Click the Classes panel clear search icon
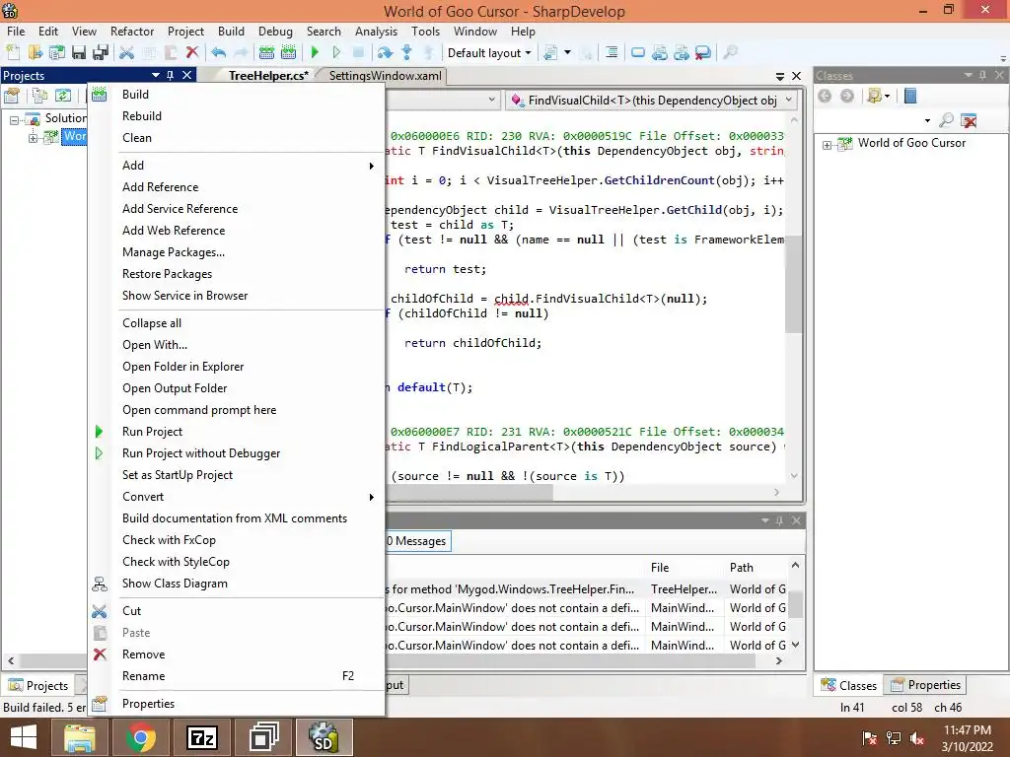 click(969, 119)
